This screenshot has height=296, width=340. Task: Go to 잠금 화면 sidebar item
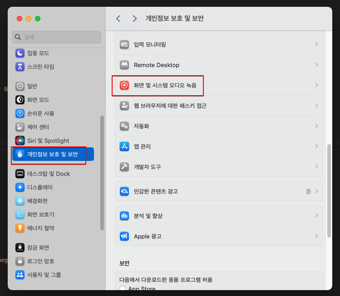(53, 247)
